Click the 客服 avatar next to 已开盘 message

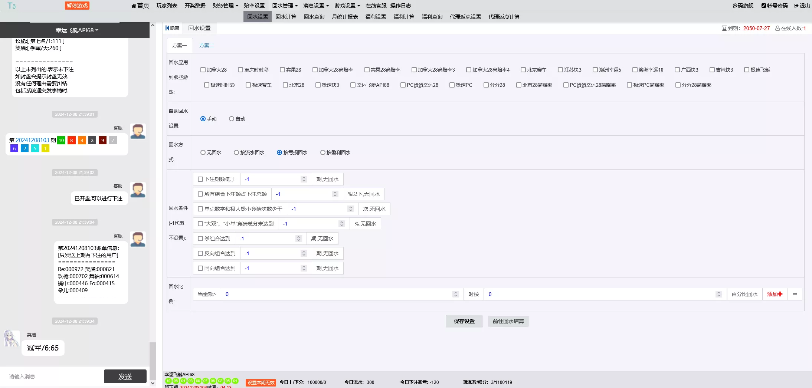[138, 190]
